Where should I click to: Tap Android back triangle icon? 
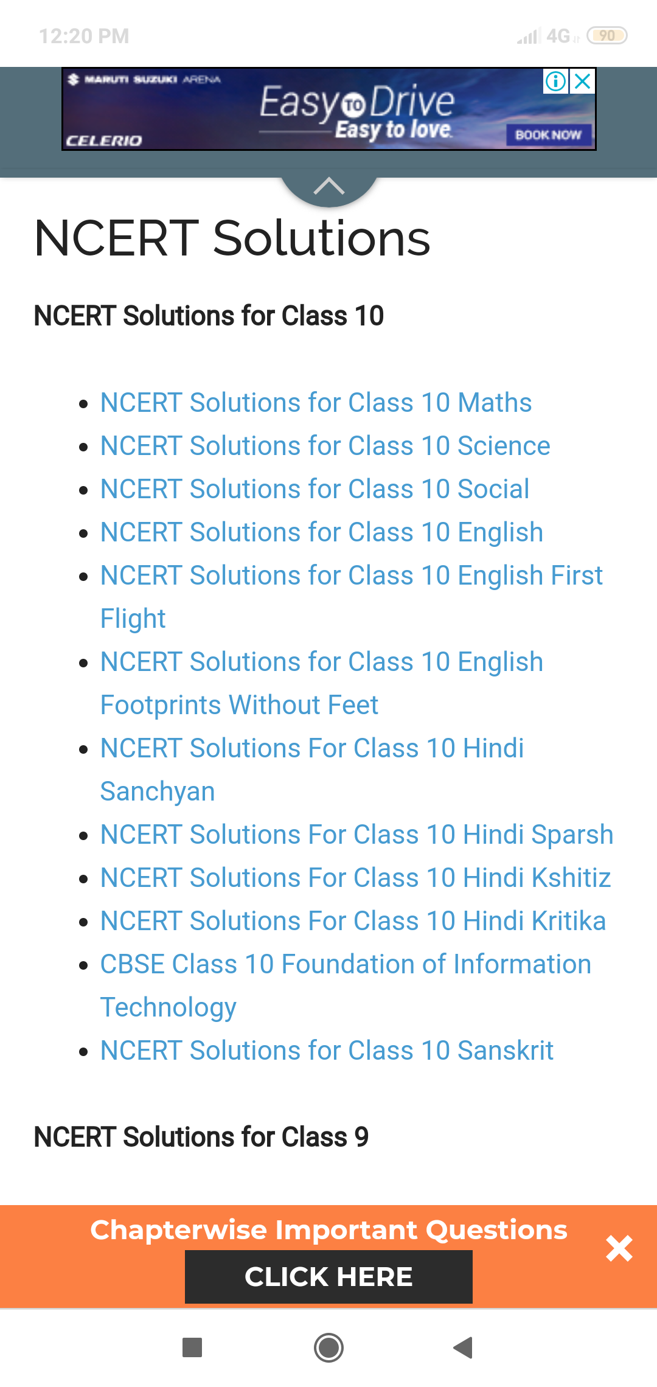(464, 1347)
